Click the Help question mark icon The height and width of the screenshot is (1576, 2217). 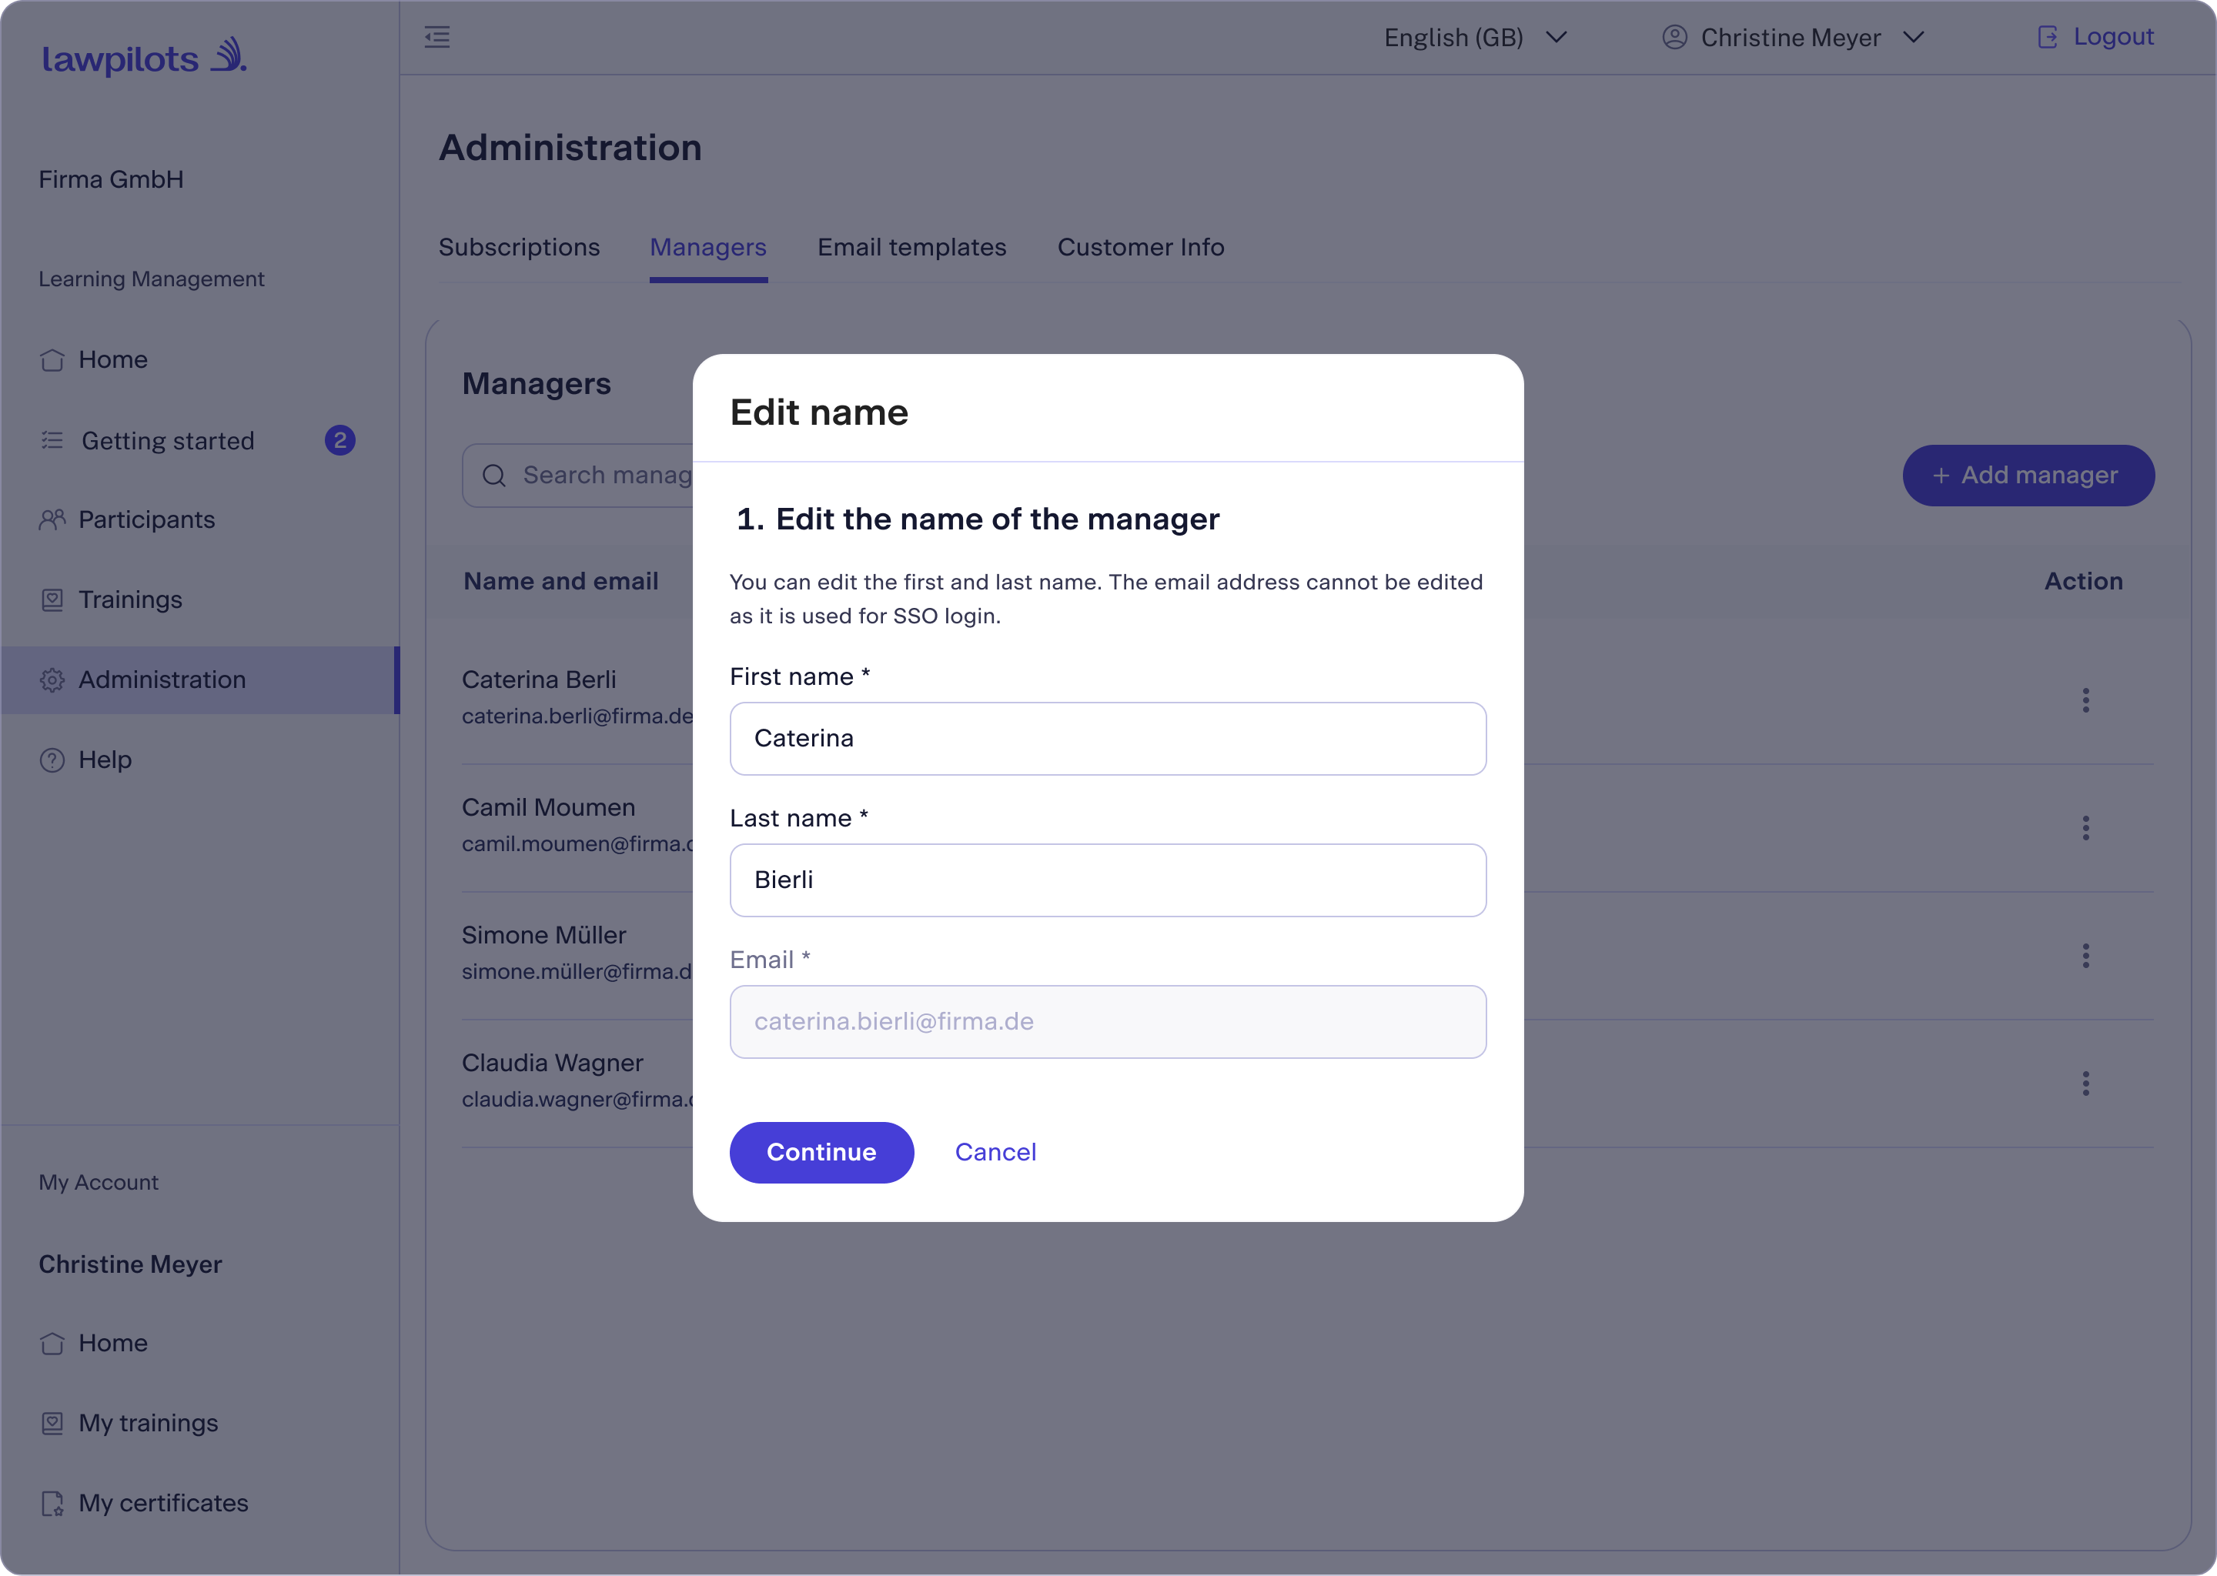click(52, 760)
